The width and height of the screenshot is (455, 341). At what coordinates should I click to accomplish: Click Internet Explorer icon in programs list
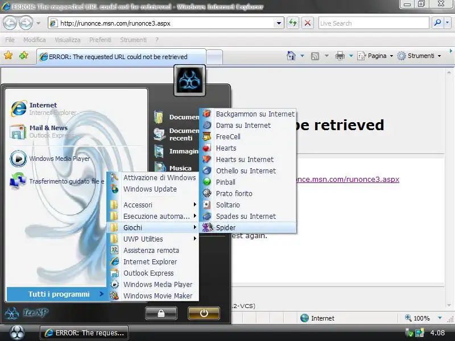point(114,261)
